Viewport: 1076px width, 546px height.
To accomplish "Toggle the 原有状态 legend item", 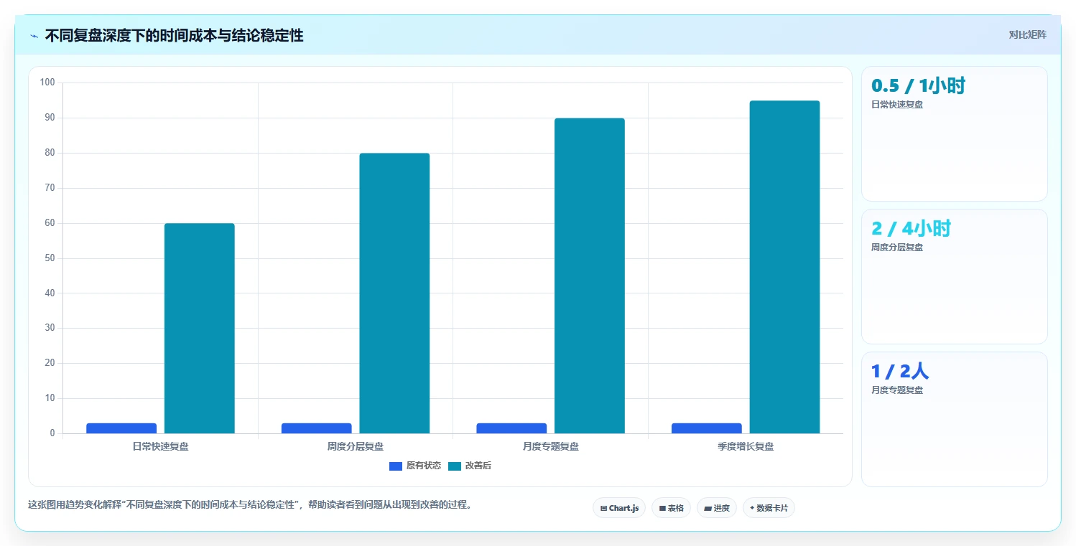I will (x=415, y=466).
